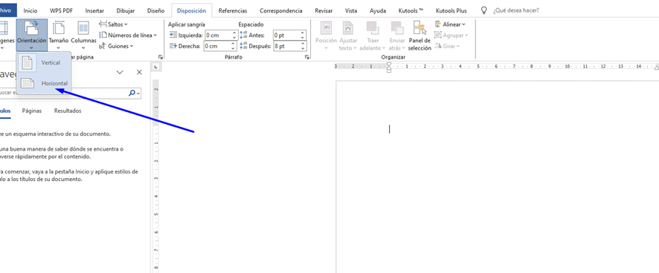Click the ¿Qué desea hacer? search box
This screenshot has width=659, height=273.
click(516, 10)
